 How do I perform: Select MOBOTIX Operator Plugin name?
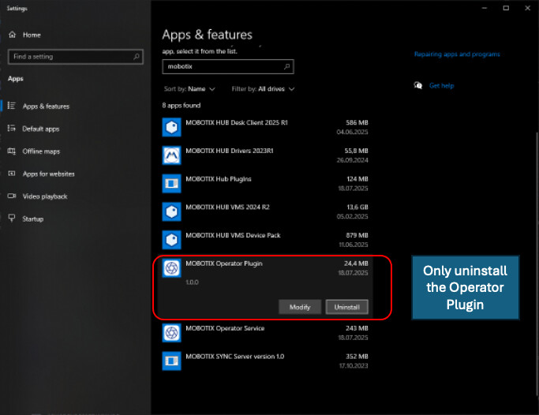224,264
